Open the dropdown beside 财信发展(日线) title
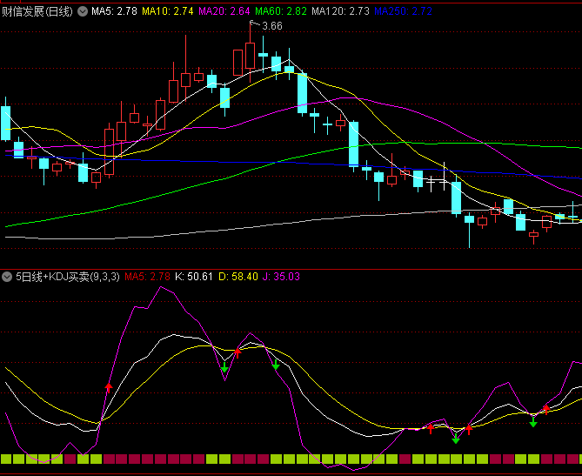 83,11
